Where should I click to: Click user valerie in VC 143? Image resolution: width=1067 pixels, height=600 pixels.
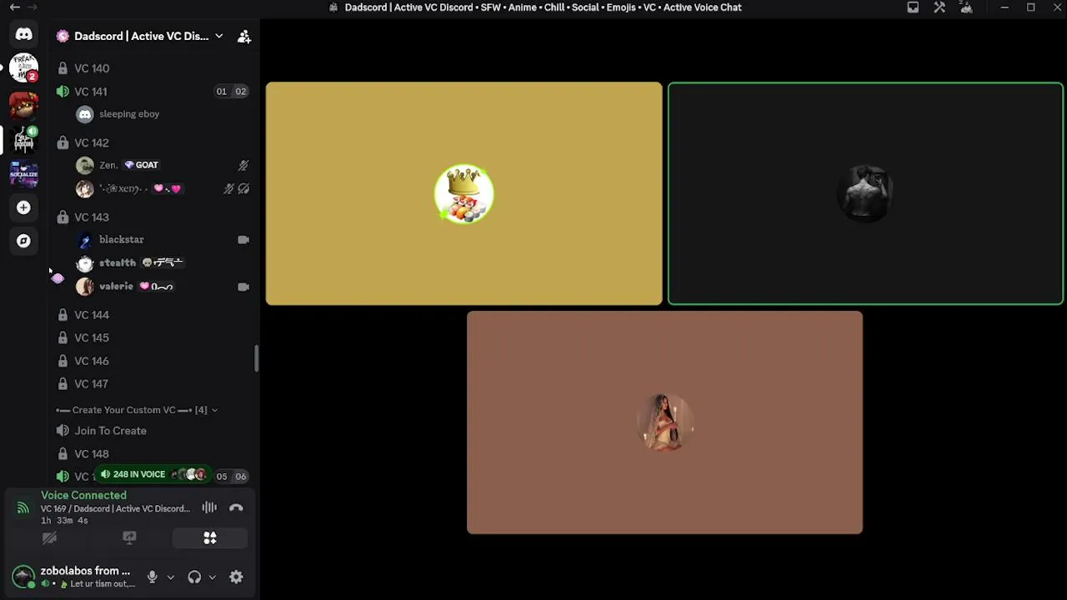point(162,287)
